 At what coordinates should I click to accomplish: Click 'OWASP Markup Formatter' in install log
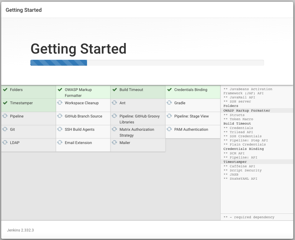pos(247,111)
